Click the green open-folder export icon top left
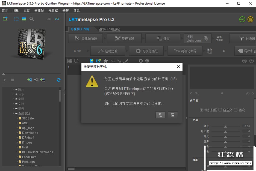This screenshot has height=171, width=256. coord(5,19)
